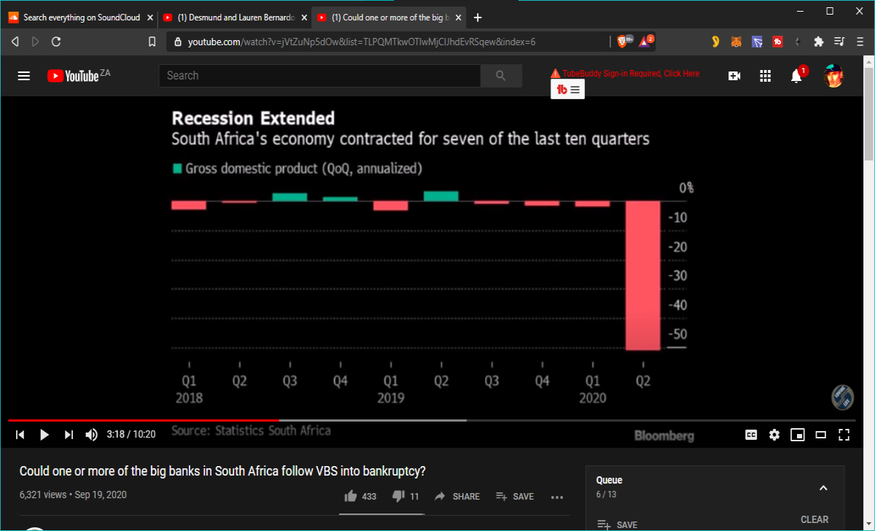The height and width of the screenshot is (531, 875).
Task: Play the video
Action: pos(44,435)
